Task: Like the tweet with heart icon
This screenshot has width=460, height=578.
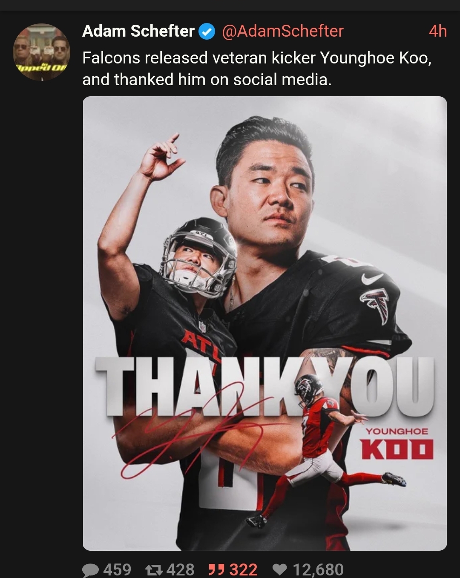Action: click(x=279, y=569)
